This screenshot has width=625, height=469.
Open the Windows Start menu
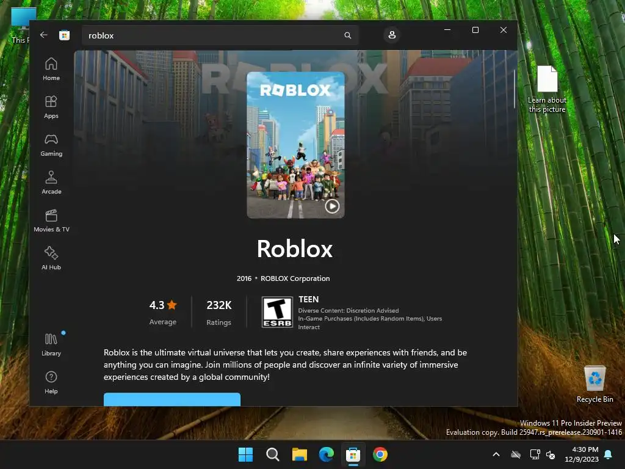(x=245, y=454)
